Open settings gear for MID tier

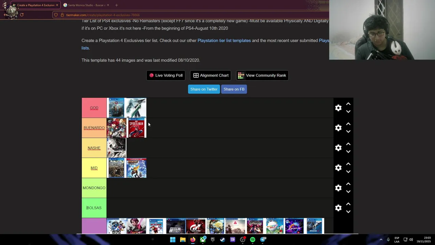(x=338, y=168)
